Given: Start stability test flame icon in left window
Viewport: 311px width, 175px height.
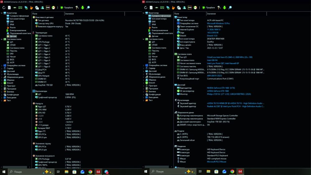Looking at the screenshot, I should (31, 7).
